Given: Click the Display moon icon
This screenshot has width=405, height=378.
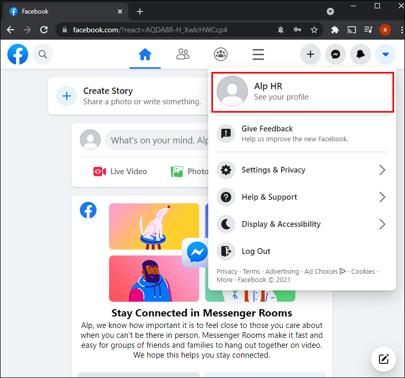Looking at the screenshot, I should pyautogui.click(x=226, y=224).
